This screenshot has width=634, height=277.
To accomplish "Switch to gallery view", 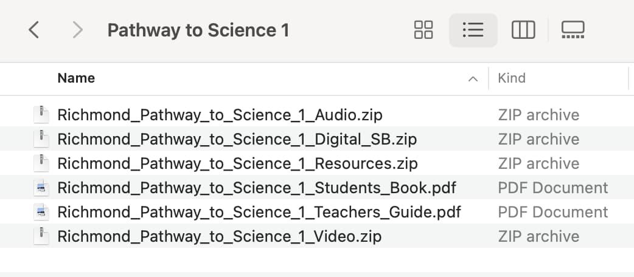I will tap(573, 30).
